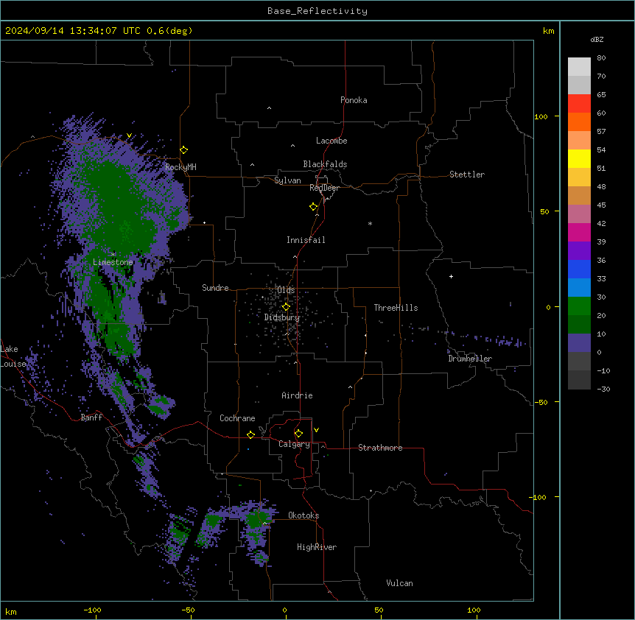Click the yellow V marker northeast of Calgary
This screenshot has height=620, width=635.
(x=316, y=430)
